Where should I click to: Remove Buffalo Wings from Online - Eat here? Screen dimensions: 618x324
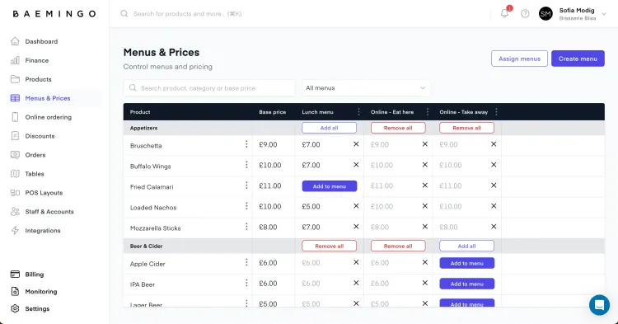point(425,165)
